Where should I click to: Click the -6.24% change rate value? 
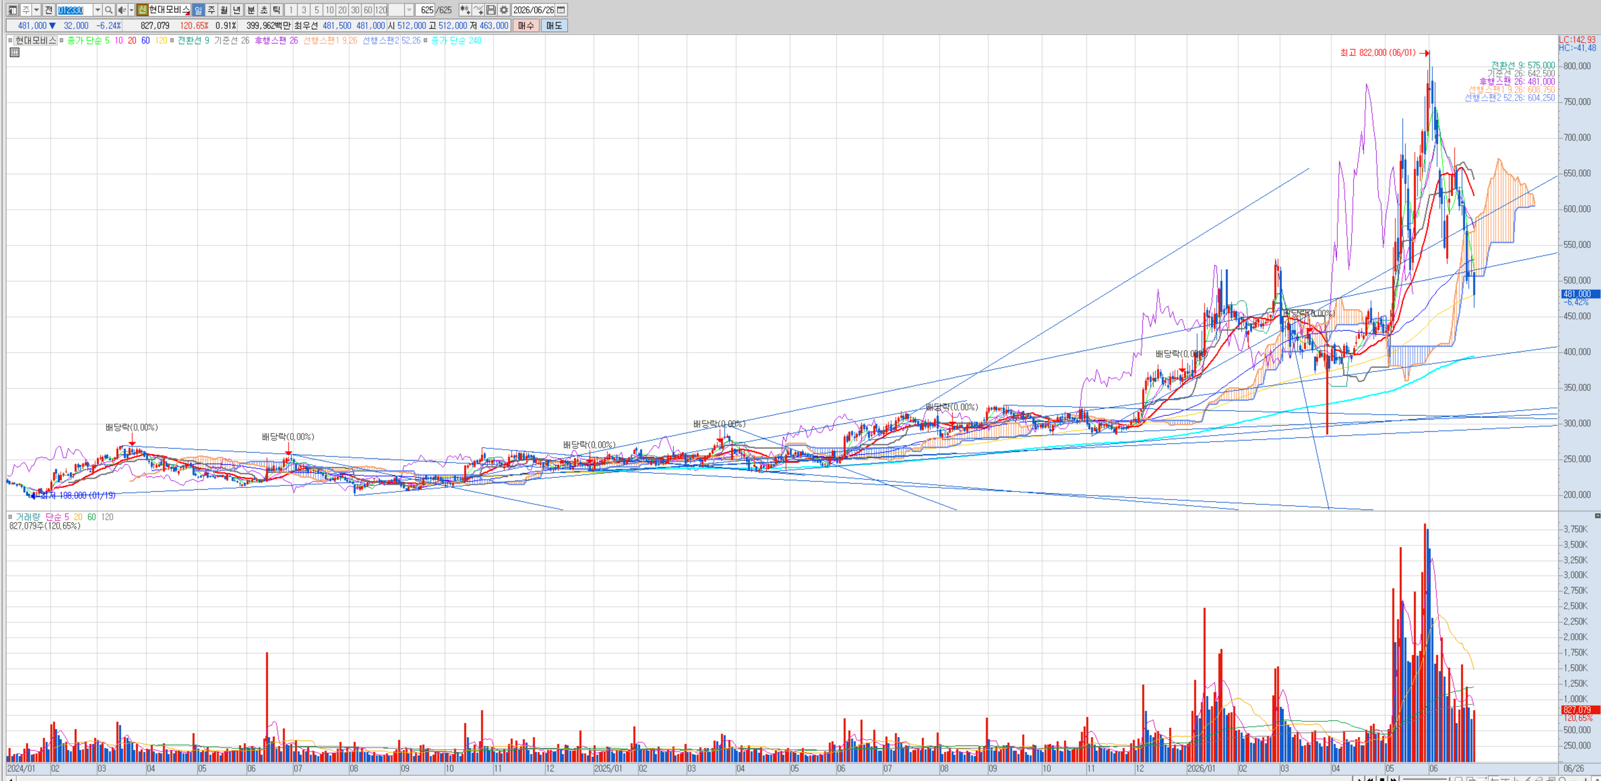coord(109,26)
